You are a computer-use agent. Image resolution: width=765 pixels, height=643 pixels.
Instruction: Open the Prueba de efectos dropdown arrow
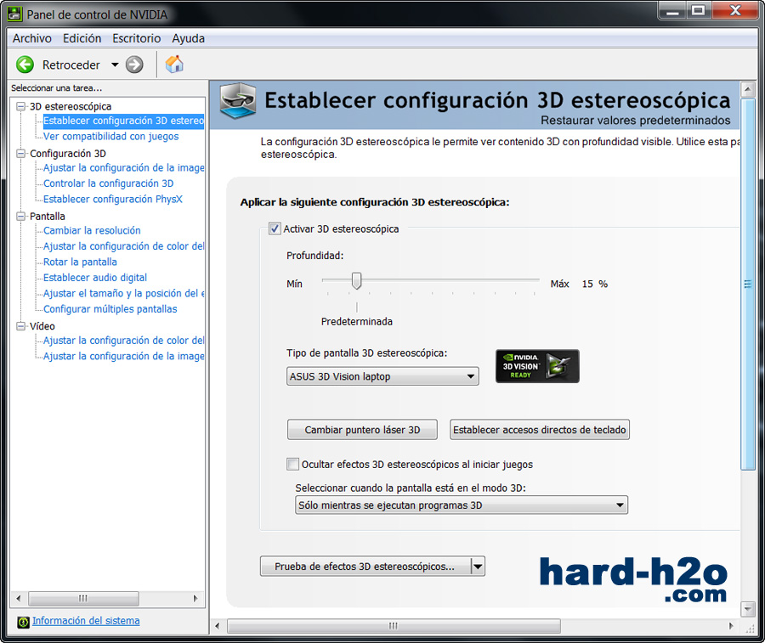(478, 567)
